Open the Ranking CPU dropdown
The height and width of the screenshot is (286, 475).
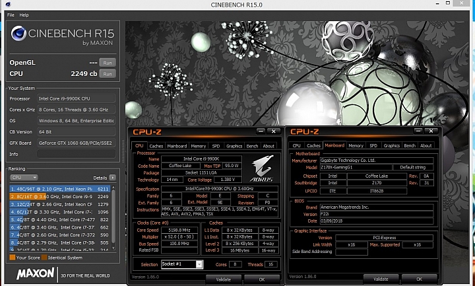click(x=24, y=178)
